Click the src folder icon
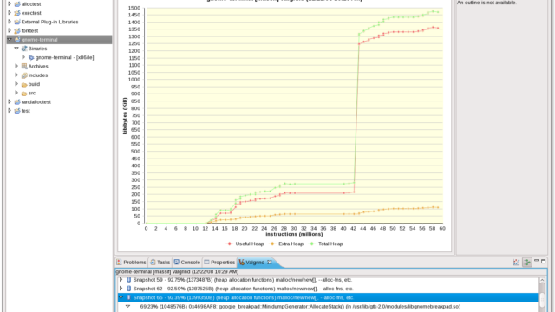 (24, 93)
